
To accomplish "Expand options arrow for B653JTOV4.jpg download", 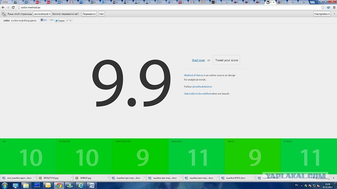I will [72, 178].
